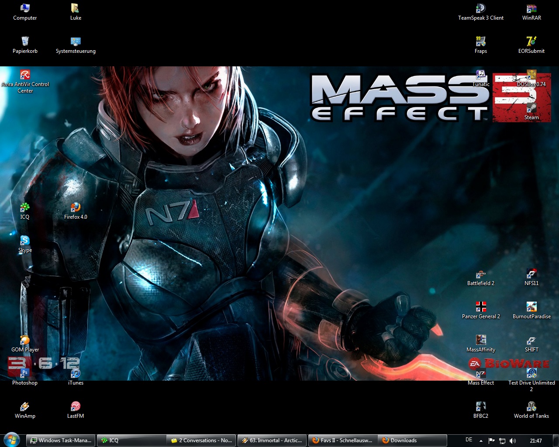
Task: Select the Avira AntiVir Control Center icon
Action: pyautogui.click(x=25, y=81)
